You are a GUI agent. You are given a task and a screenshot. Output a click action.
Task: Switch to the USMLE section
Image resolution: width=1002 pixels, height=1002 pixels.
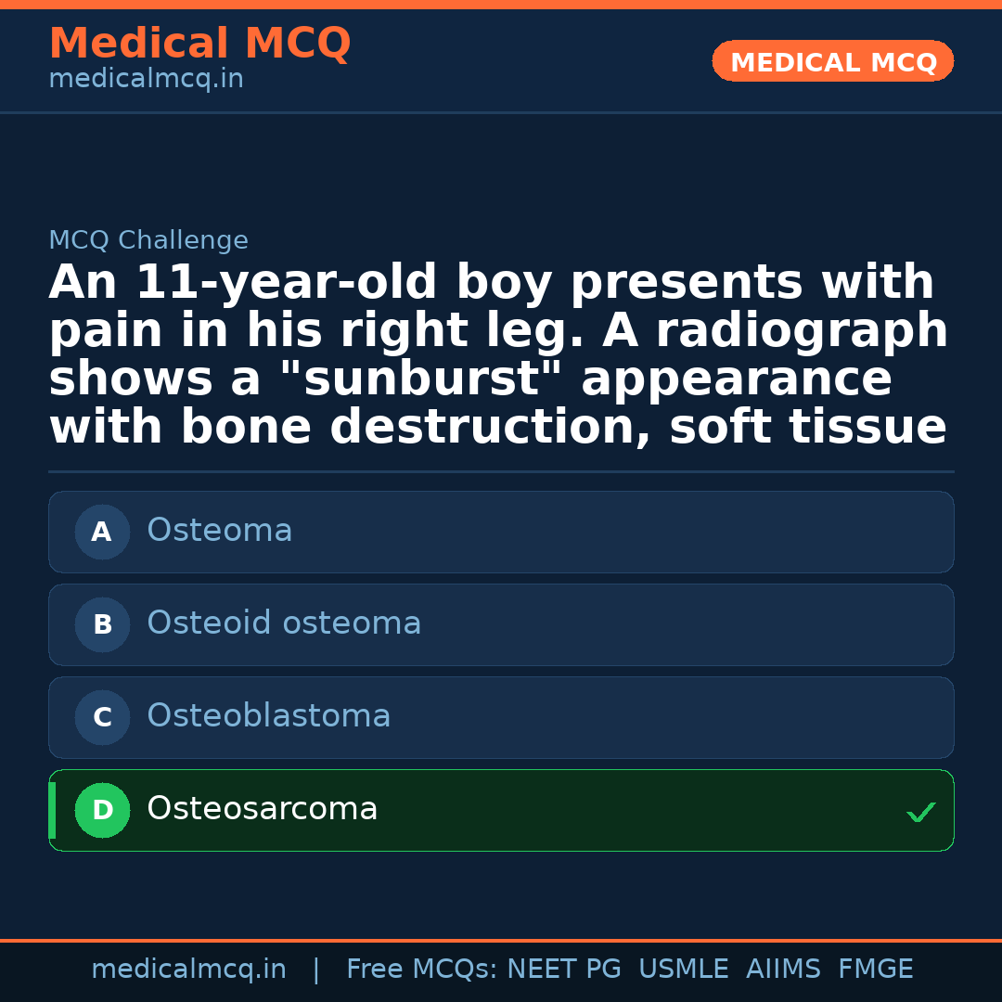(x=684, y=968)
